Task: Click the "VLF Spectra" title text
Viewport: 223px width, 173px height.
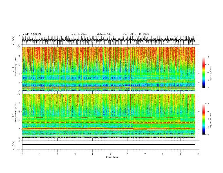Action: [x=32, y=34]
